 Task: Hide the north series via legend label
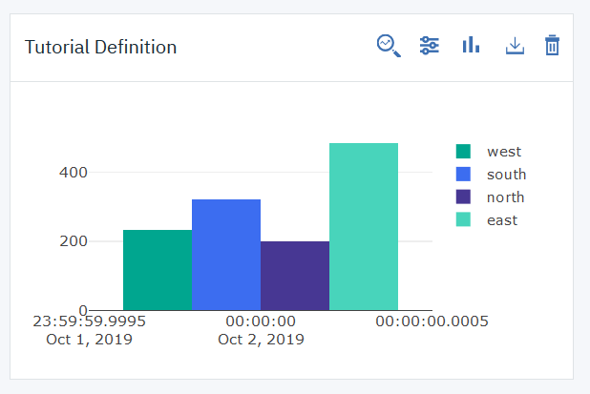505,197
